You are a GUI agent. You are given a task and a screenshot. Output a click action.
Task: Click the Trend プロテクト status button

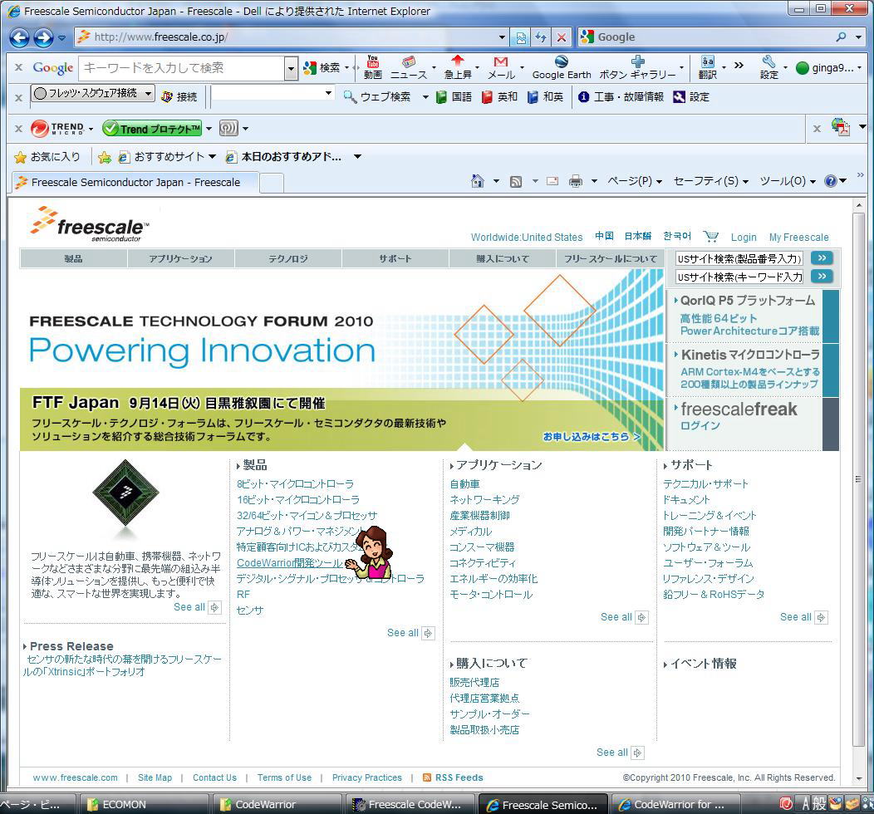click(151, 129)
